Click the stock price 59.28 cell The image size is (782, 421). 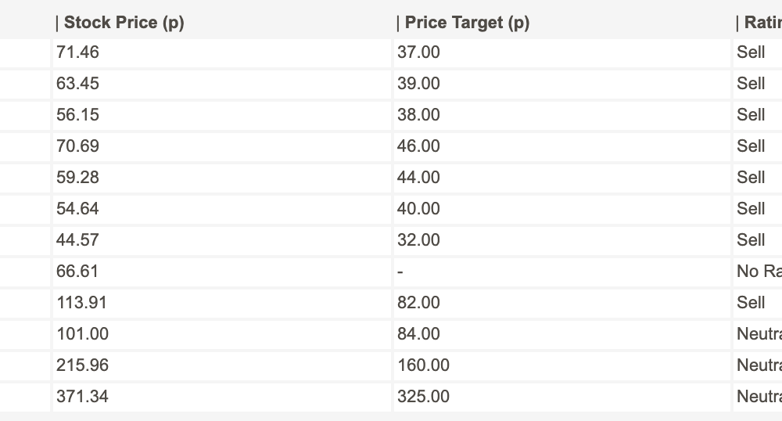click(221, 178)
